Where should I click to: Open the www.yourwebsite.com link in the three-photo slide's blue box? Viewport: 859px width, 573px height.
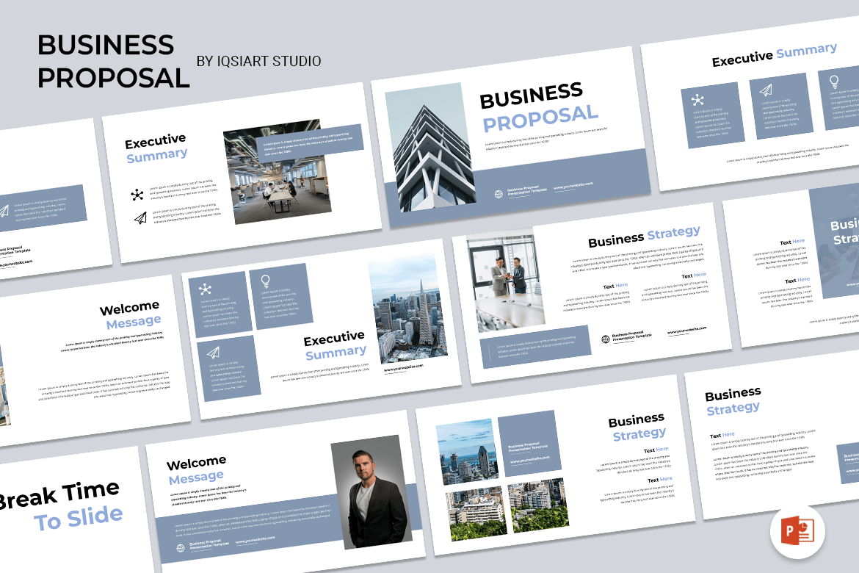pyautogui.click(x=530, y=459)
